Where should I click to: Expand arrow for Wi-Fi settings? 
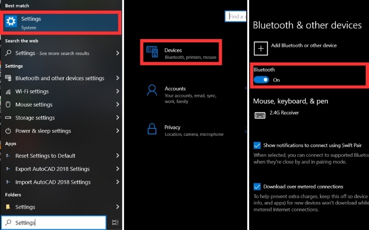point(118,91)
